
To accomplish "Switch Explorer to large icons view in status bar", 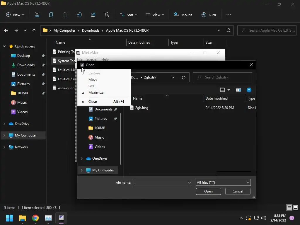I will click(296, 207).
